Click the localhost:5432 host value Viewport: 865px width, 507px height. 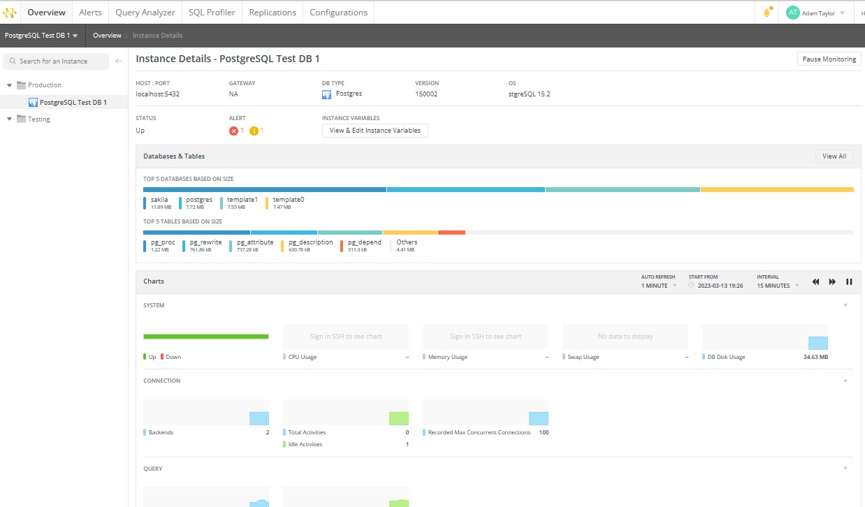coord(157,94)
